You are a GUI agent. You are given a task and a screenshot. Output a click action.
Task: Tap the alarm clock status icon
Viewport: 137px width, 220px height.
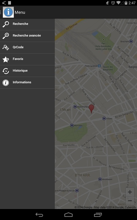click(x=113, y=3)
